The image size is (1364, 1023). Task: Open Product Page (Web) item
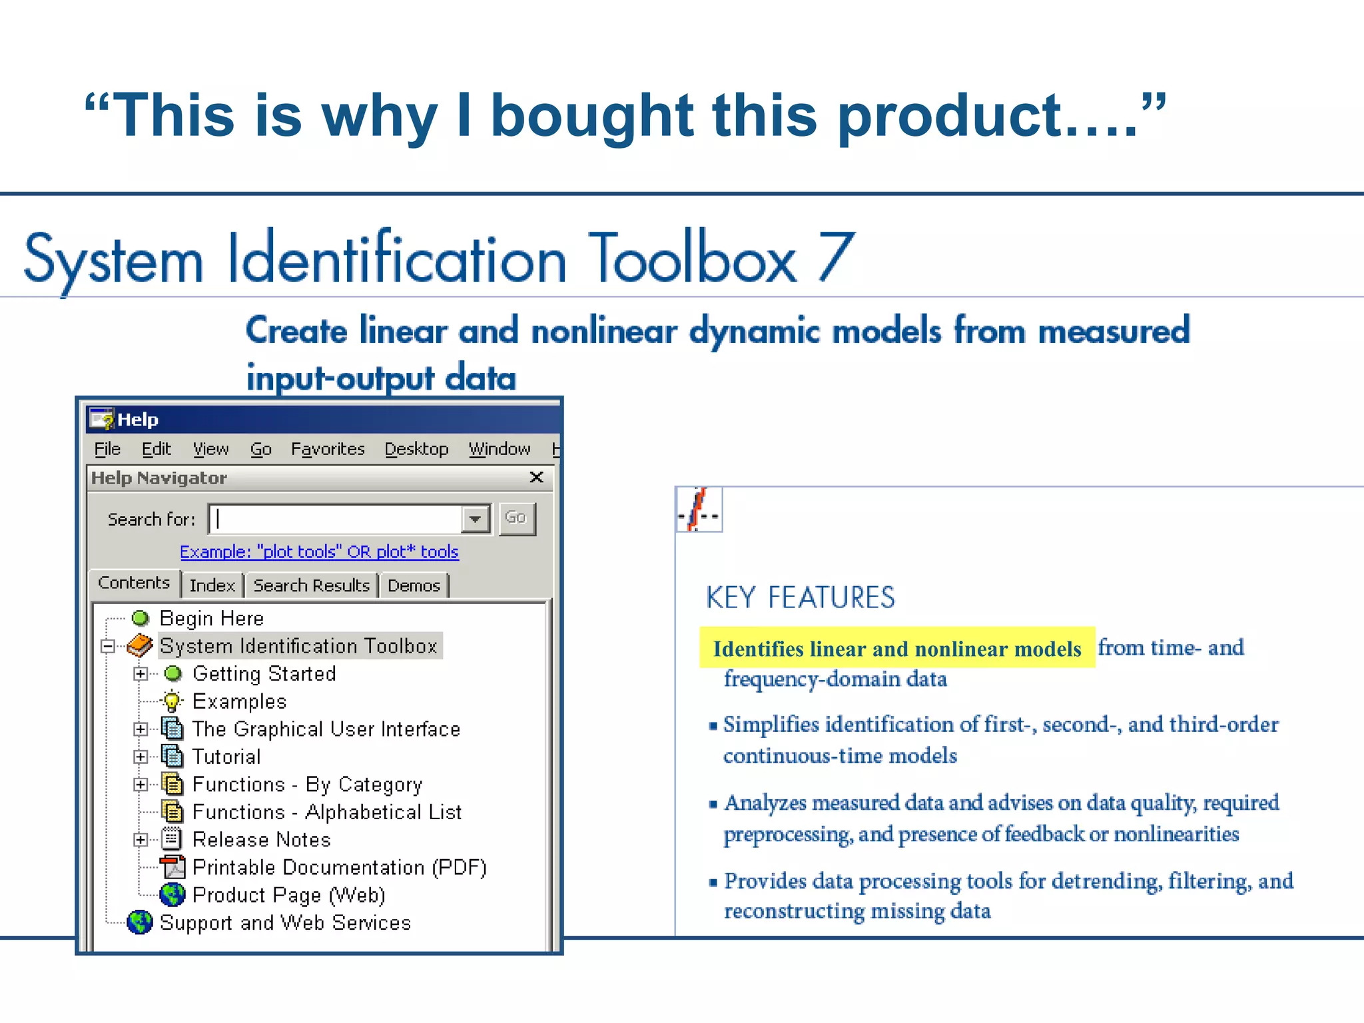tap(288, 895)
